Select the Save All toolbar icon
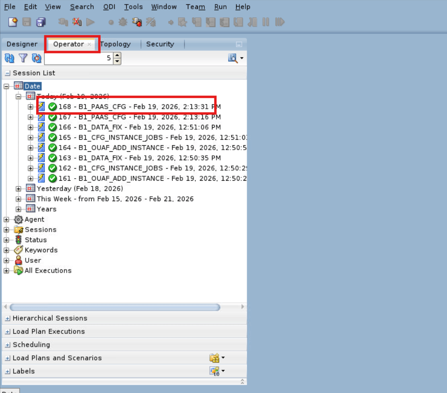Viewport: 447px width, 393px height. point(41,22)
